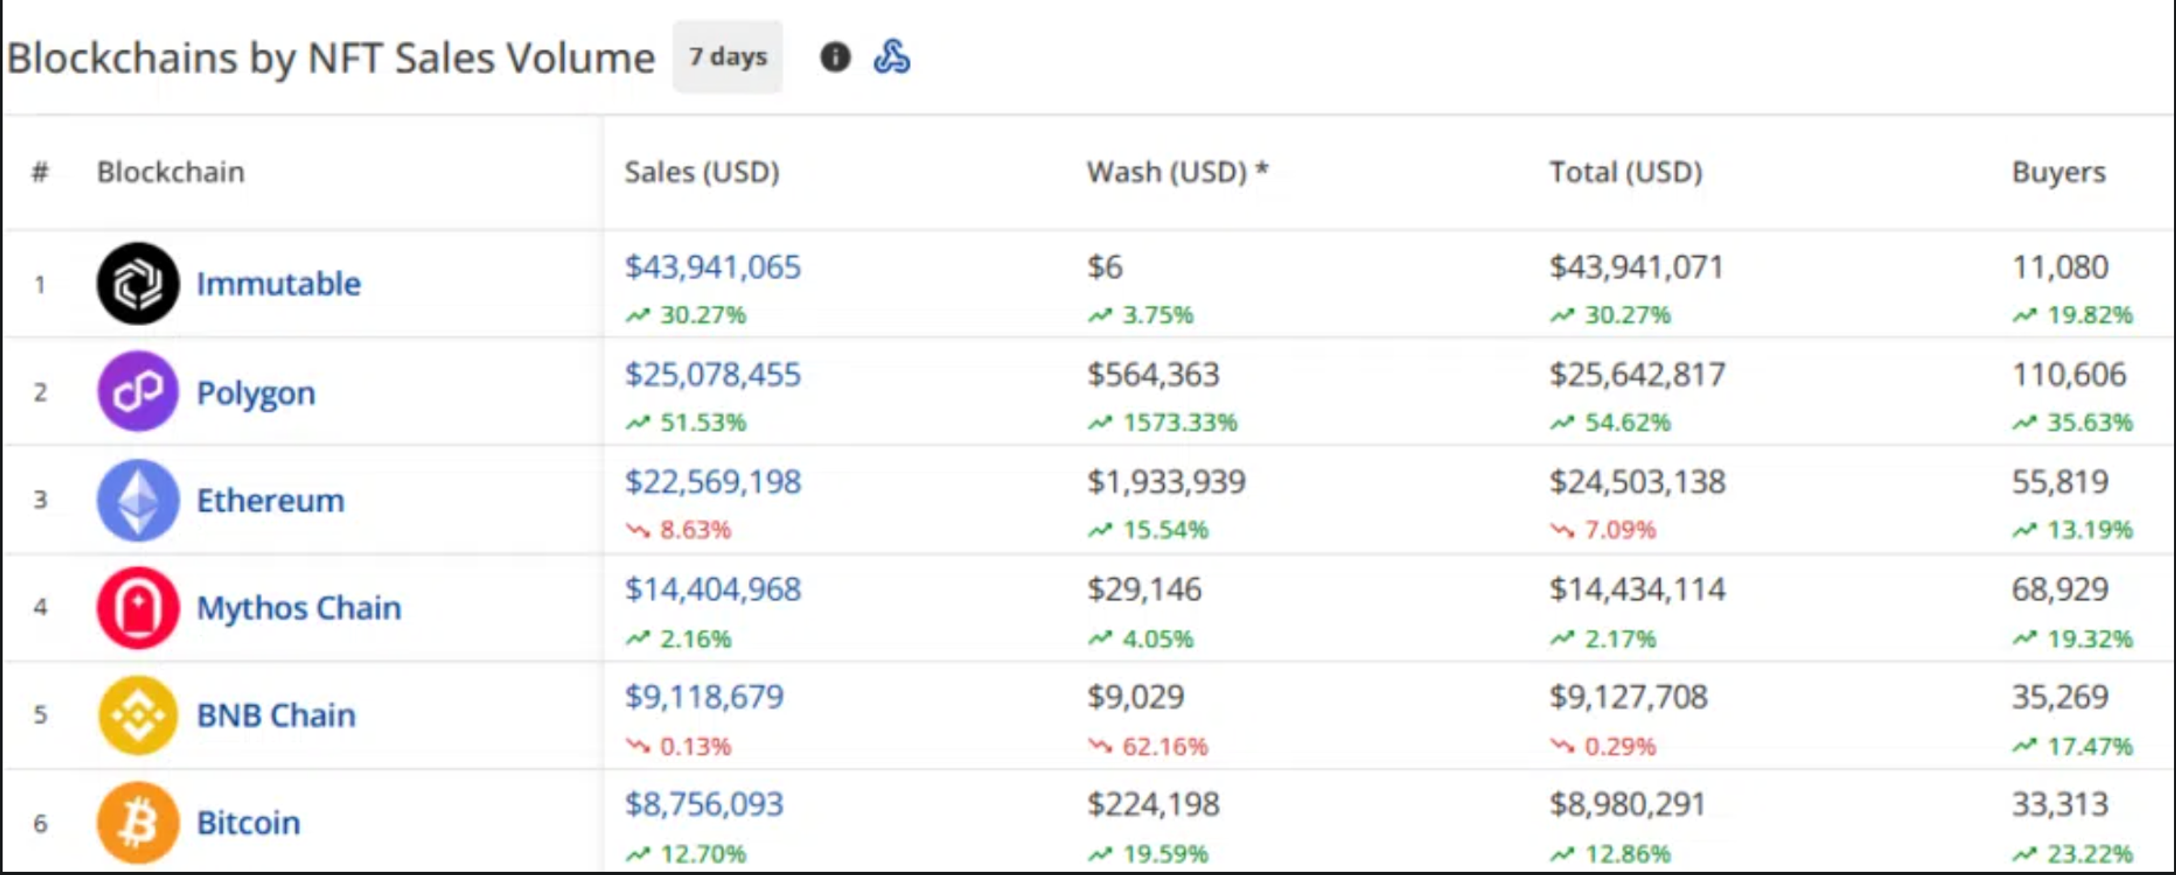Open the Mythos Chain link
2176x875 pixels.
point(298,608)
